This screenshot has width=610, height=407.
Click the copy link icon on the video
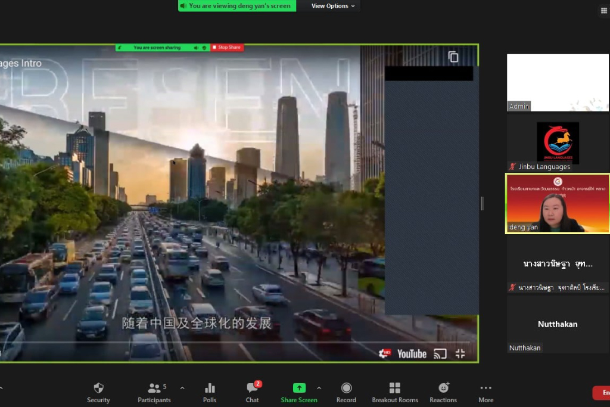453,57
